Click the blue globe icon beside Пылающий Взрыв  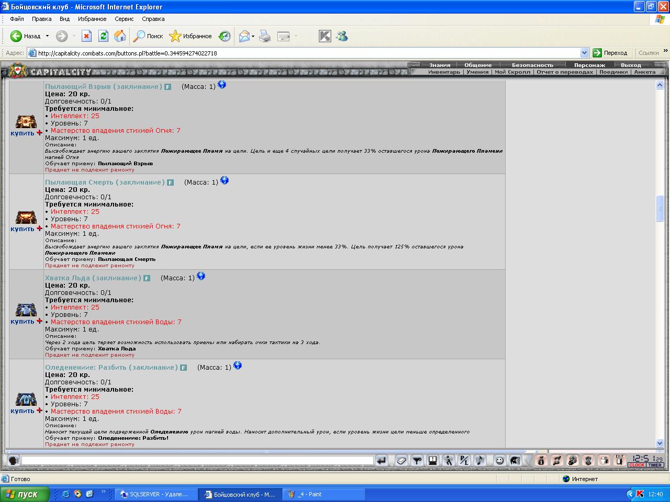coord(222,85)
